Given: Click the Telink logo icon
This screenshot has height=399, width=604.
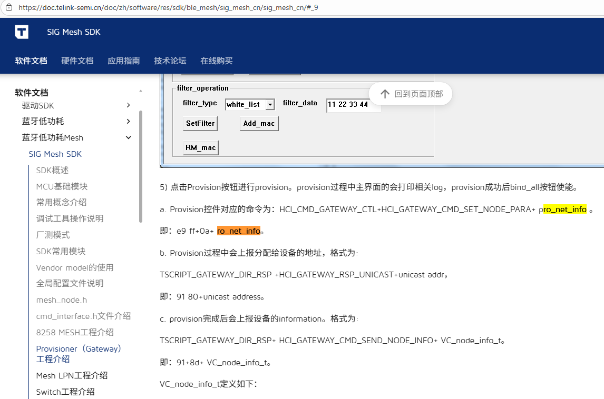Looking at the screenshot, I should tap(22, 32).
